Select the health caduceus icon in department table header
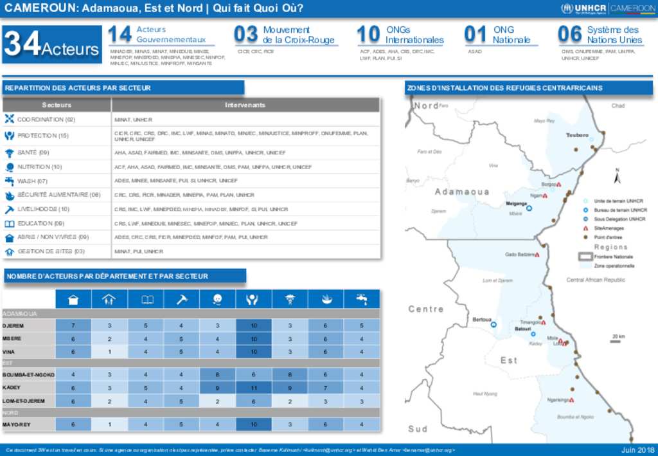The height and width of the screenshot is (456, 658). pyautogui.click(x=290, y=299)
